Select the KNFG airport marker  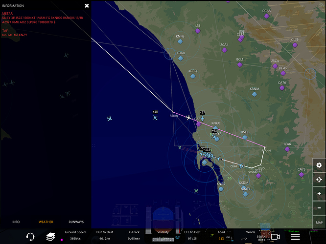[x=180, y=41]
